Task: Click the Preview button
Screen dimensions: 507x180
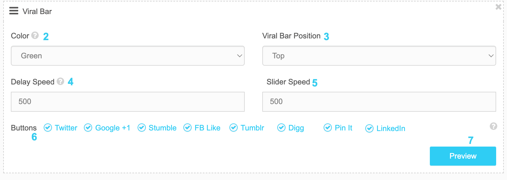Action: [x=463, y=156]
